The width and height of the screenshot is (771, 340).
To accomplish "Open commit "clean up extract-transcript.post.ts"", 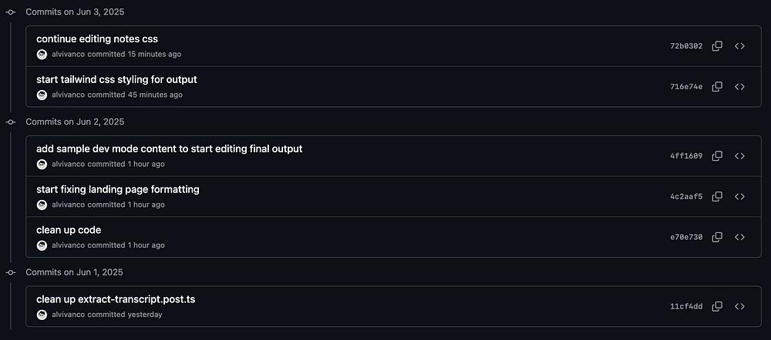I will [x=116, y=299].
